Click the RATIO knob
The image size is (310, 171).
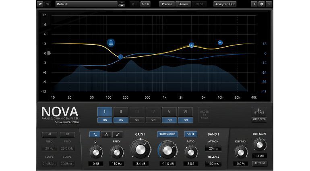pos(191,152)
